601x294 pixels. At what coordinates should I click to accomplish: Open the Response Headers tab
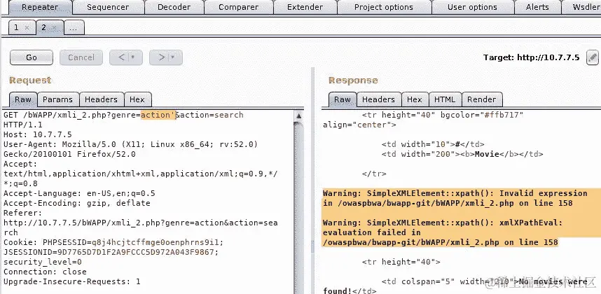[x=379, y=99]
